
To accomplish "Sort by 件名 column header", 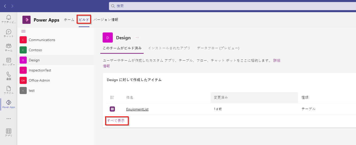I will pyautogui.click(x=130, y=98).
